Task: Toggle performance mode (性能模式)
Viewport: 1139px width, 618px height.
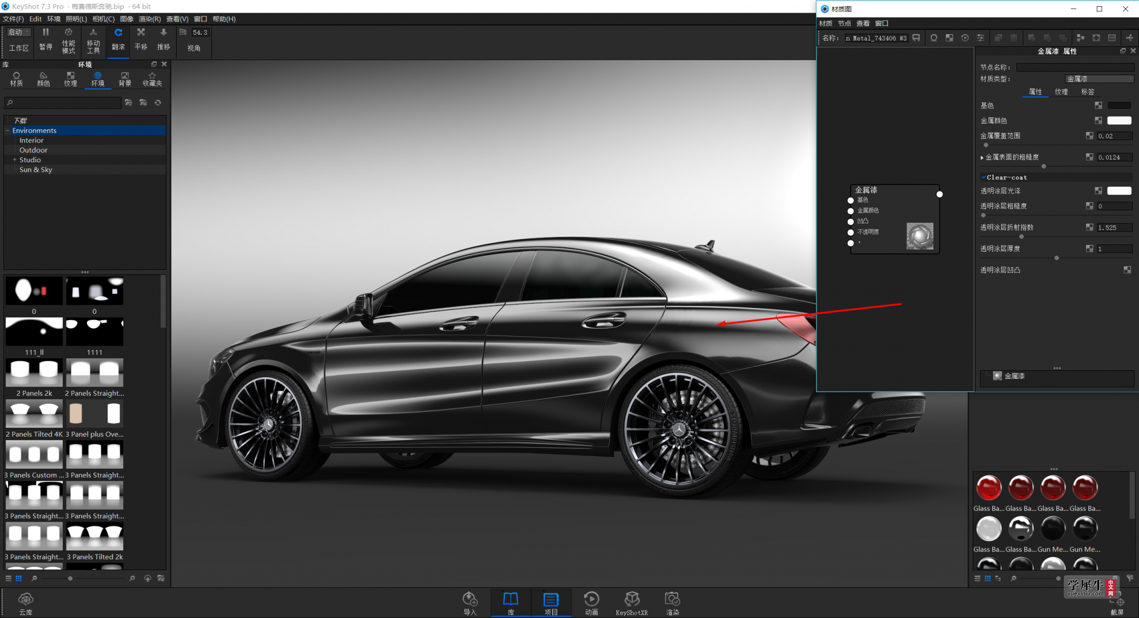Action: (x=68, y=40)
